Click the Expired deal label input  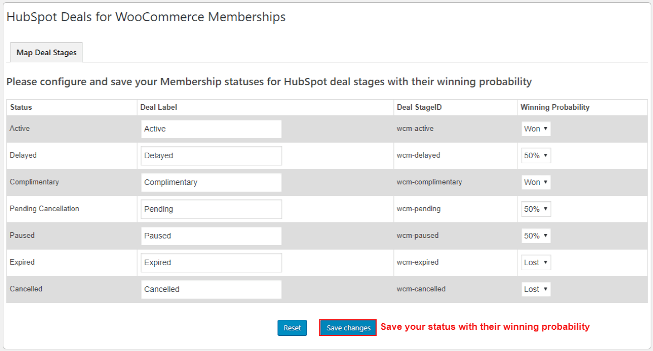pos(211,262)
